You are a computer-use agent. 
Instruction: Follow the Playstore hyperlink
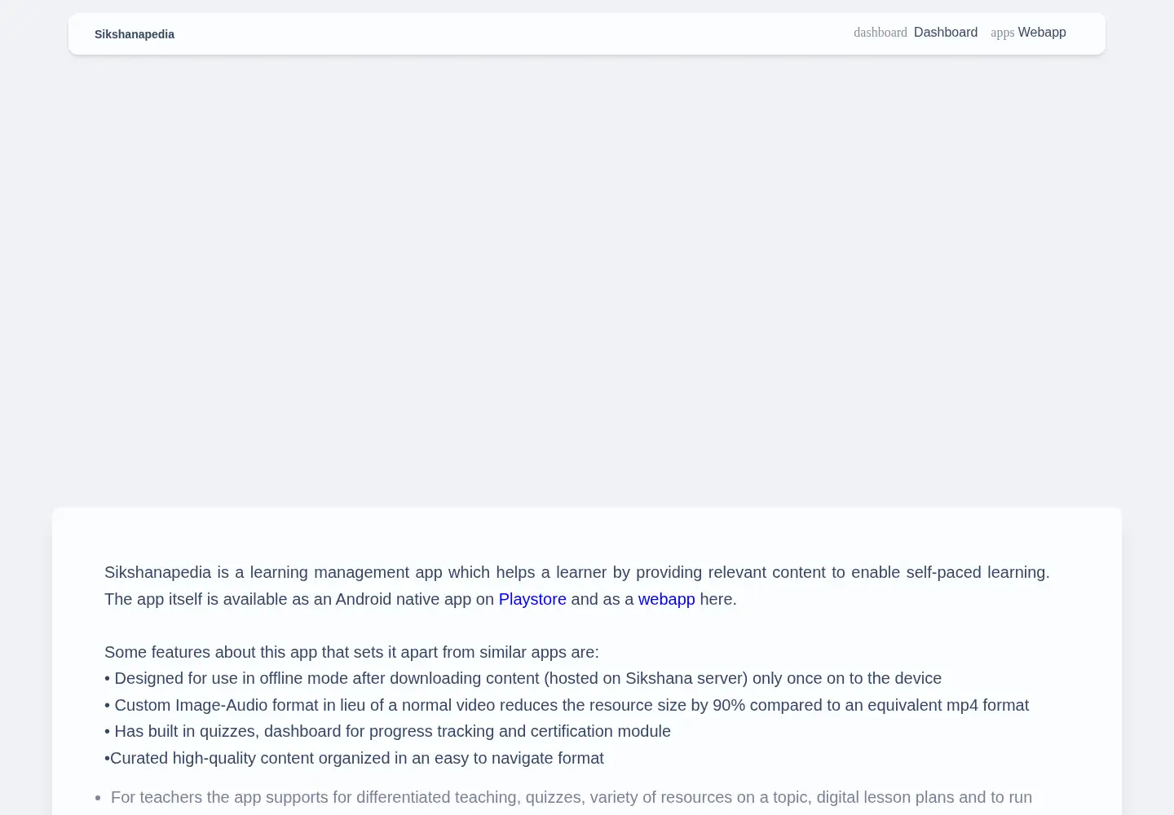click(x=532, y=599)
